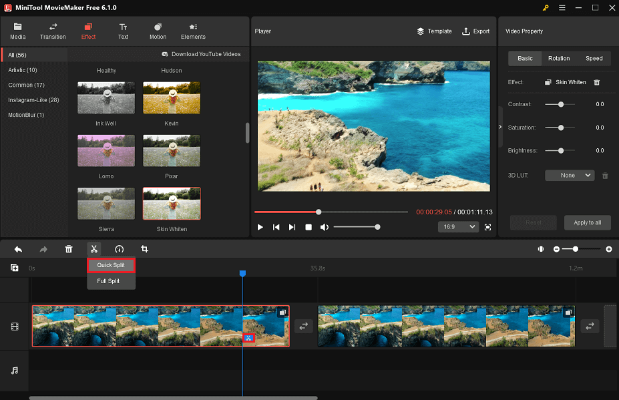Image resolution: width=619 pixels, height=400 pixels.
Task: Delete the selected clip
Action: [x=69, y=249]
